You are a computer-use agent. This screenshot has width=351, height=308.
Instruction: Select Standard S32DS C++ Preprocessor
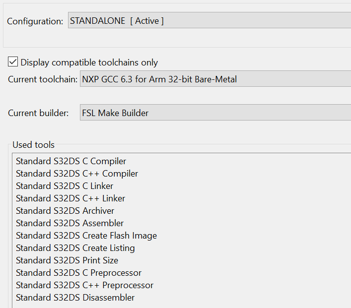pyautogui.click(x=84, y=285)
